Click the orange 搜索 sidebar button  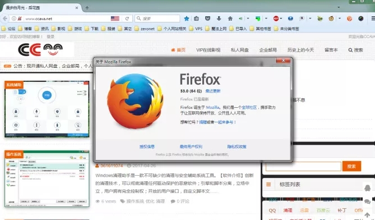coord(351,166)
